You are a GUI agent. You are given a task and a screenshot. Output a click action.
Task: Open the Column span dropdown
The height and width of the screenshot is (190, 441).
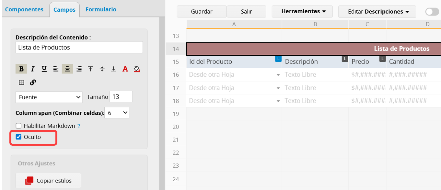point(117,113)
